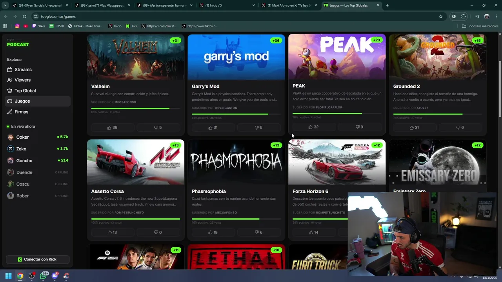Upvote Grounded 2 with thumbs up 21

415,127
